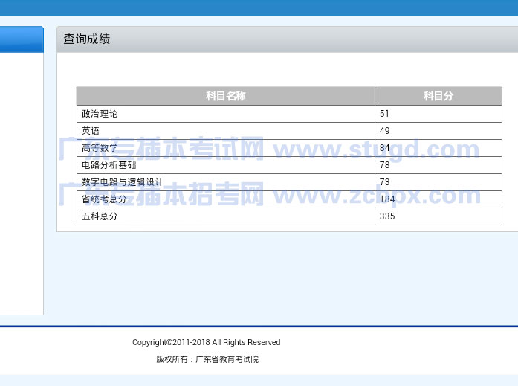This screenshot has height=386, width=518.
Task: Select the 科目名称 column header
Action: (226, 96)
